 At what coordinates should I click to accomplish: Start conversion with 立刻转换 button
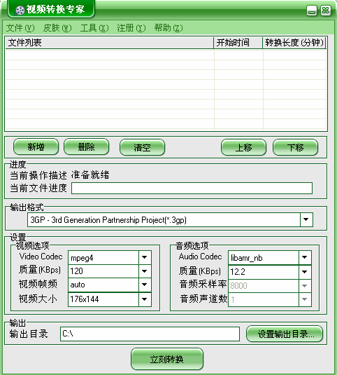tap(167, 359)
